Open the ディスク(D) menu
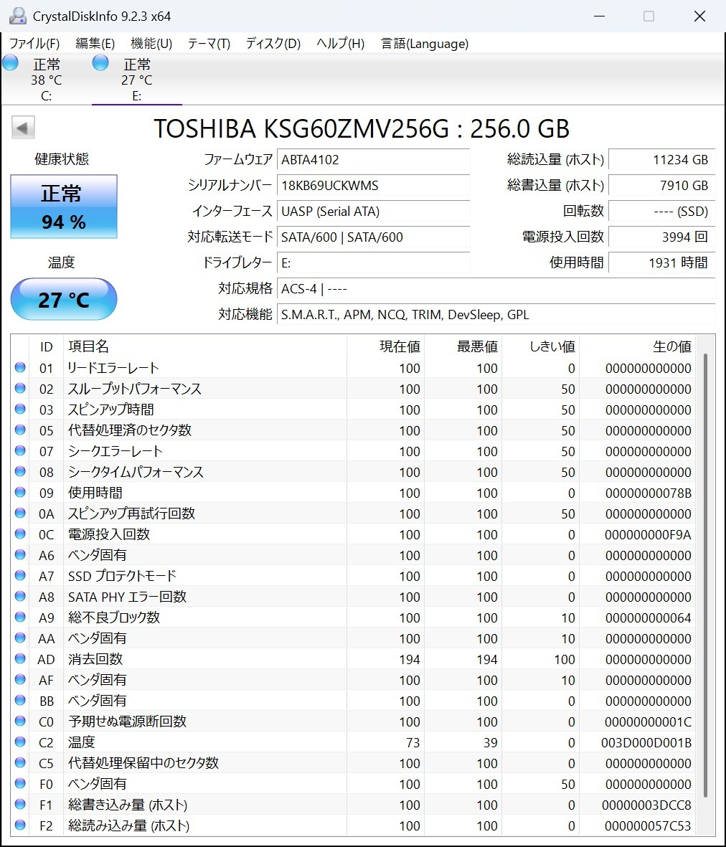Screen dimensions: 726x847 [273, 43]
